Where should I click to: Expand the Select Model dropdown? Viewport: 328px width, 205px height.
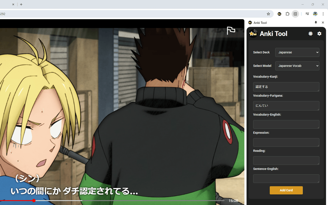pos(297,66)
